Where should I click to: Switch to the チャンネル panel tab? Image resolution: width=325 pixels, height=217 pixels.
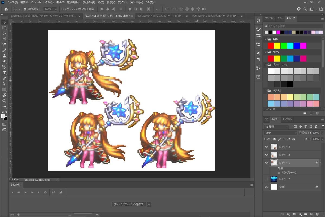pos(287,119)
